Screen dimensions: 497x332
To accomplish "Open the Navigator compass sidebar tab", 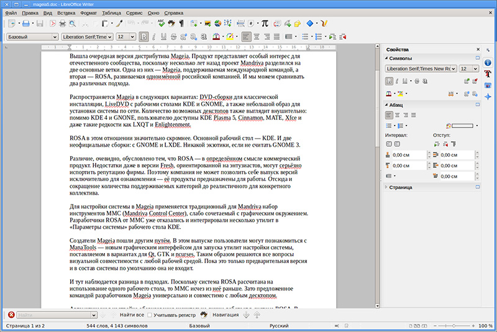I will (488, 97).
